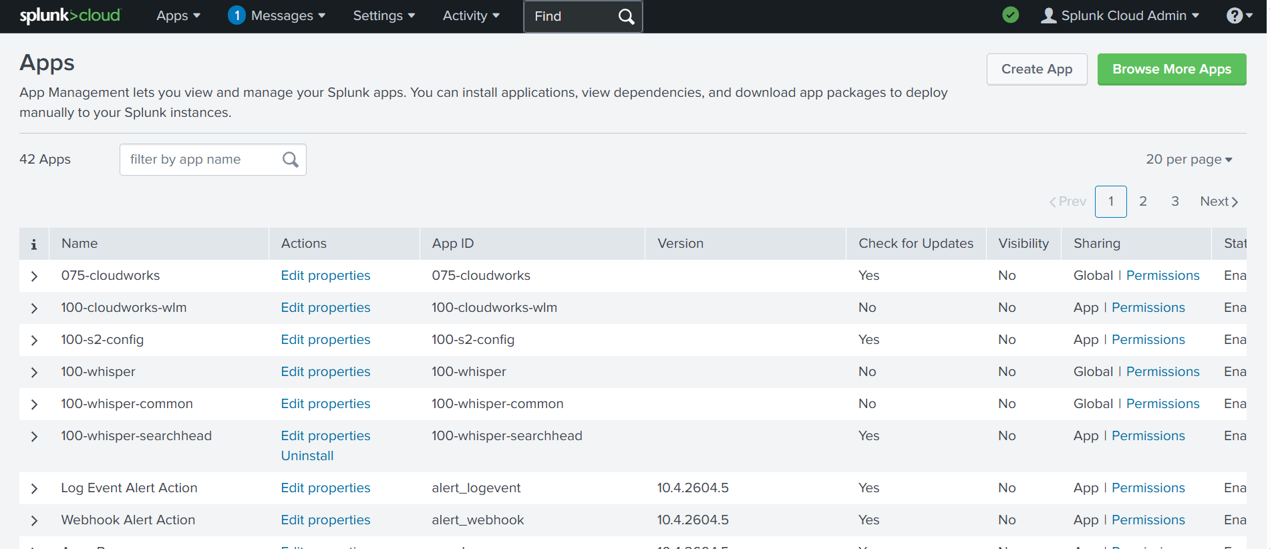
Task: Click the magnifier in app name filter
Action: click(x=290, y=160)
